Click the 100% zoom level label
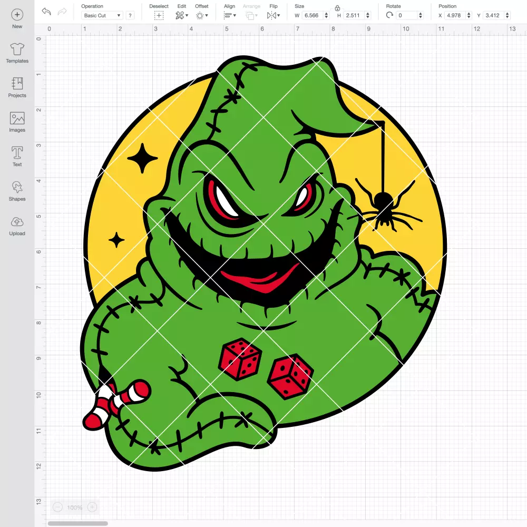This screenshot has width=527, height=527. tap(75, 508)
